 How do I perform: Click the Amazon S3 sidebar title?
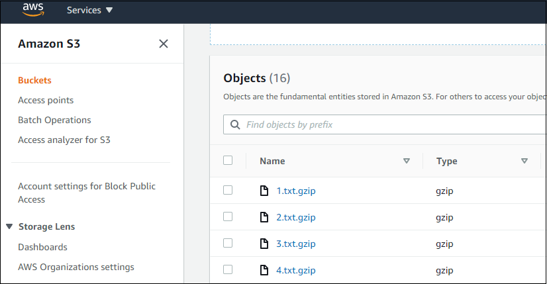coord(49,44)
